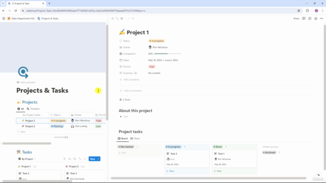Screen dimensions: 326x183
Task: Open the Projects database heading
Action: coord(30,102)
